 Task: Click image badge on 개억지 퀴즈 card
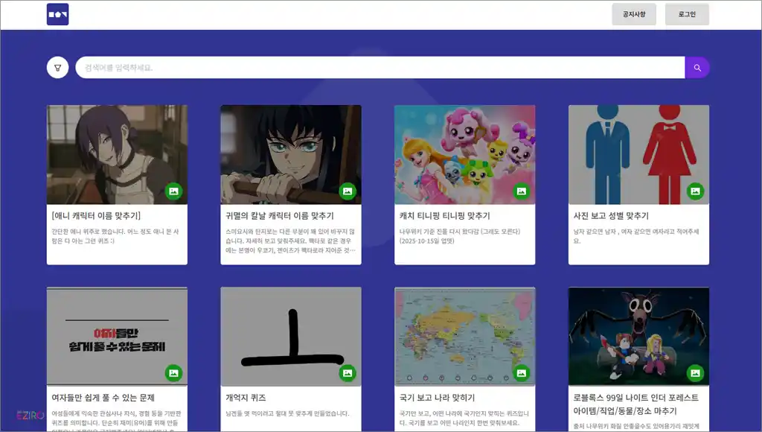click(x=348, y=373)
